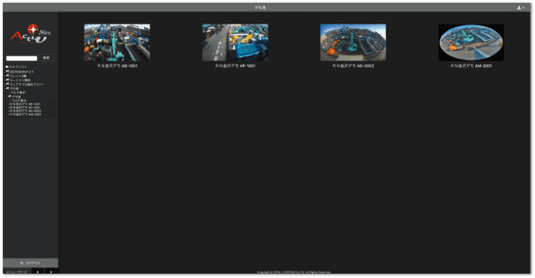Screen dimensions: 535x278
Task: Open RN金沢デモ AB-1001 camera thumbnail
Action: pyautogui.click(x=117, y=42)
